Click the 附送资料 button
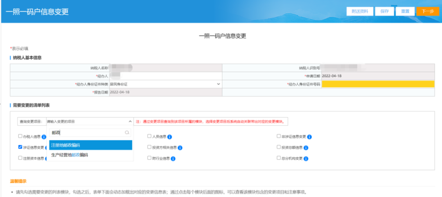Viewport: 442px width, 197px height. (360, 11)
